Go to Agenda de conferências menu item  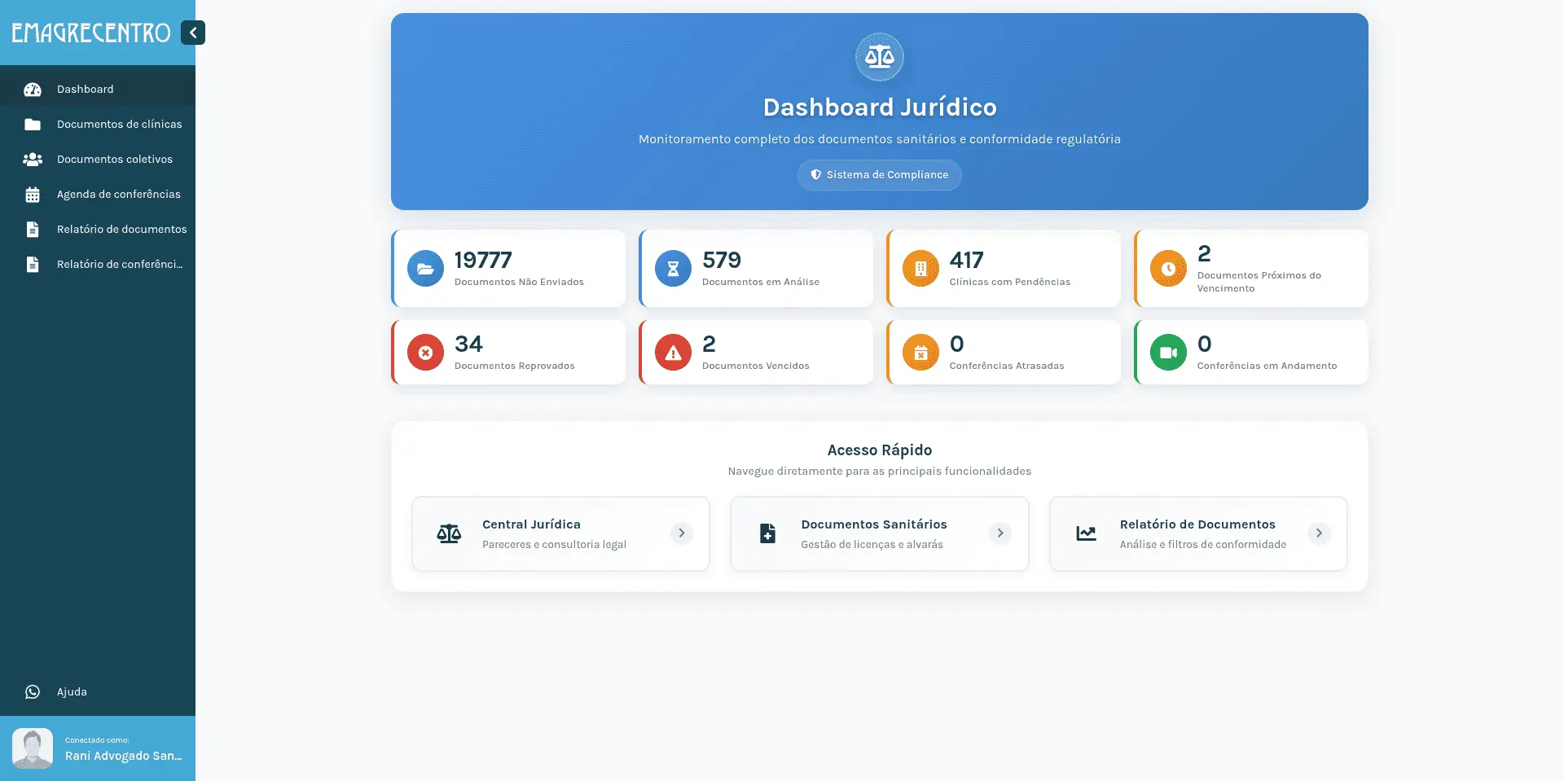tap(118, 195)
